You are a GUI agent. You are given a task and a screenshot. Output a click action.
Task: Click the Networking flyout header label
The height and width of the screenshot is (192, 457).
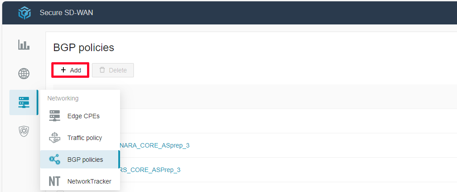coord(63,98)
